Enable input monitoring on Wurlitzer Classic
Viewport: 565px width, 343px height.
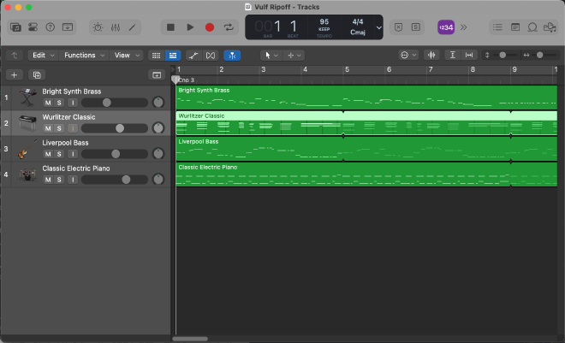pyautogui.click(x=73, y=128)
